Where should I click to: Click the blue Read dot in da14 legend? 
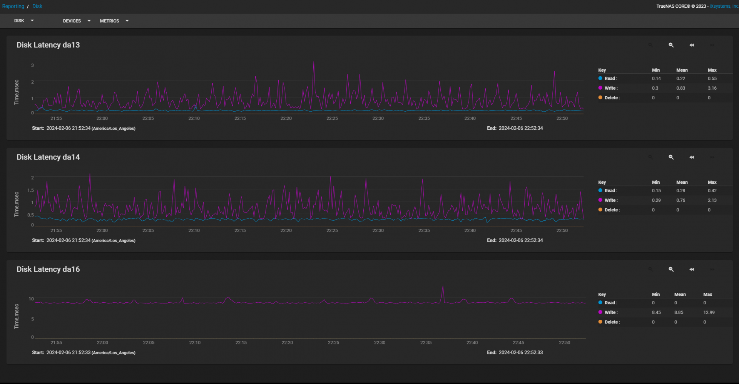[x=600, y=190]
